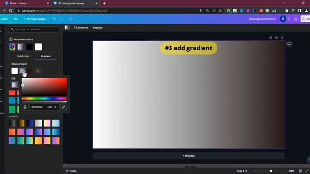Open the gradient background color swatch in the toolbar

pos(67,28)
